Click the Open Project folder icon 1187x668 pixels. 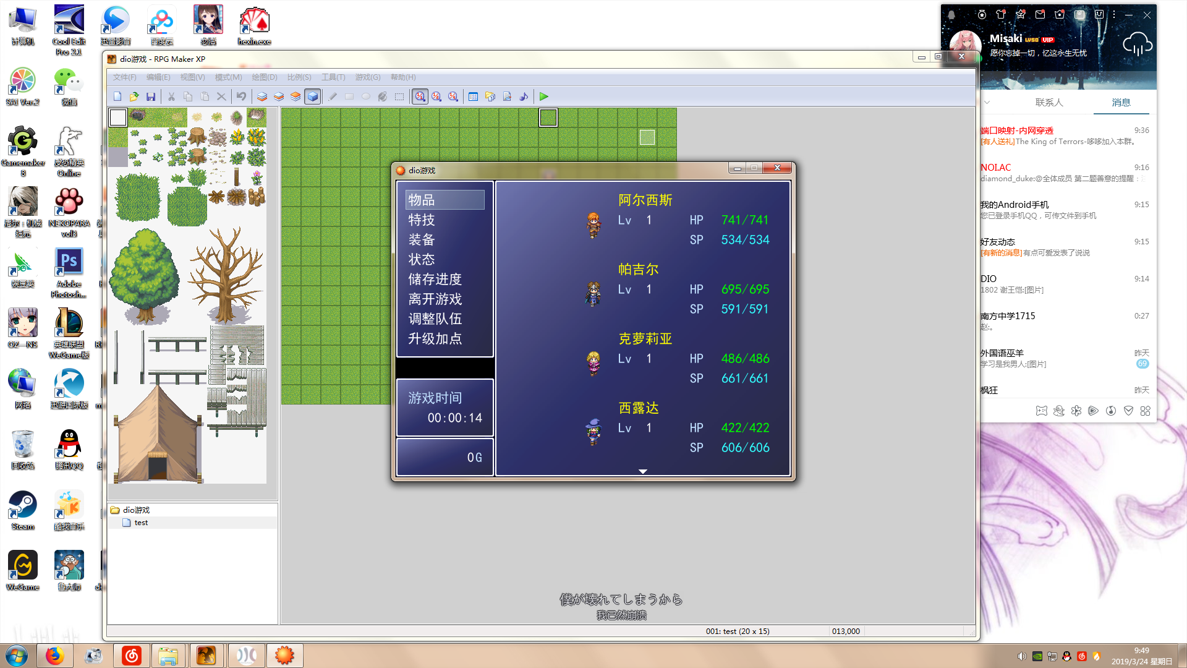click(x=134, y=96)
